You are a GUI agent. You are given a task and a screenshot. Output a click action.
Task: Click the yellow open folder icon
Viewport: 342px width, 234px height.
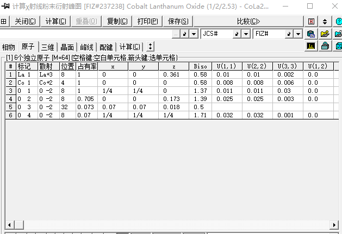(x=325, y=34)
